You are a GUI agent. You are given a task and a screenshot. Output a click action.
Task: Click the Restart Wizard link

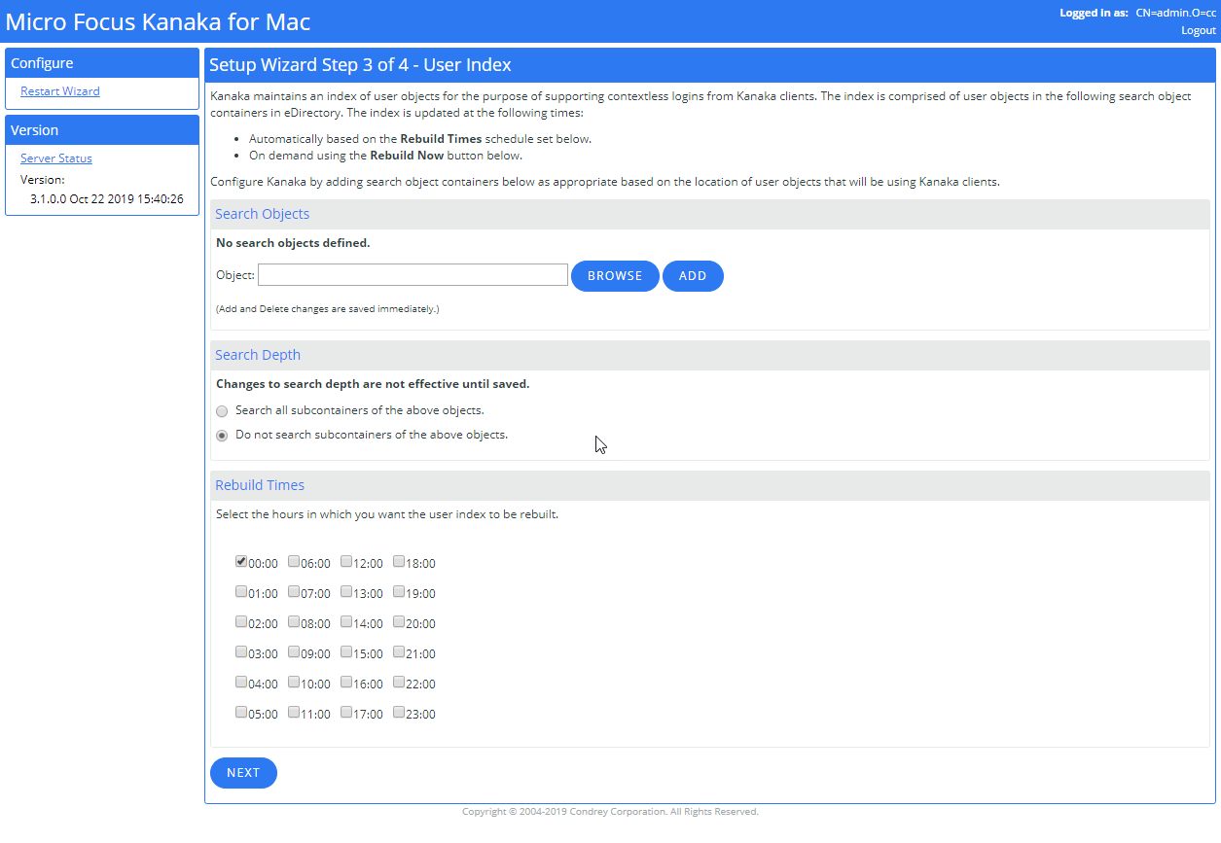coord(60,91)
